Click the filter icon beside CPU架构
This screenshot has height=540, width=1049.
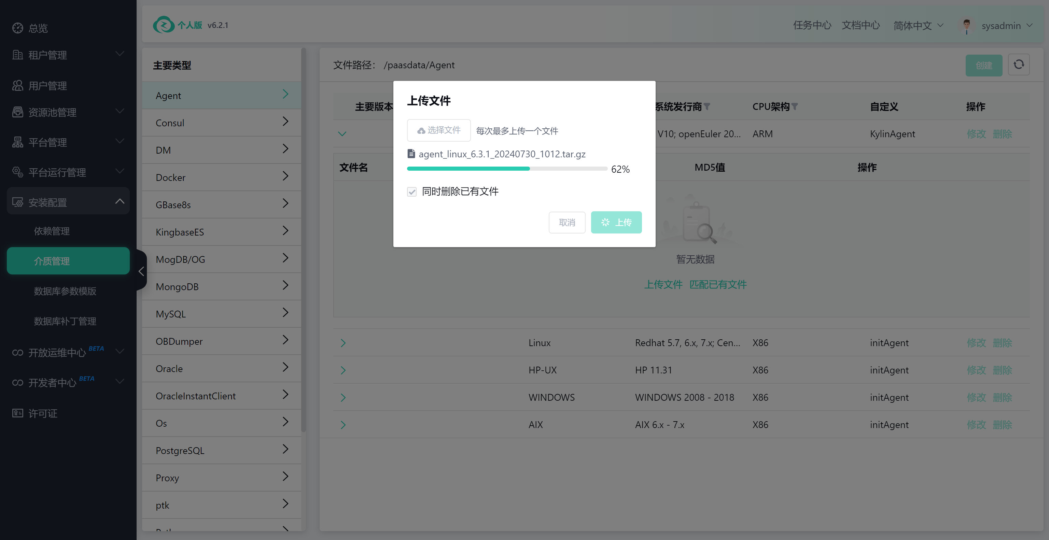click(x=795, y=106)
